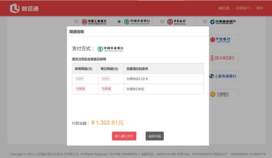Click the copyright footer text

[138, 154]
